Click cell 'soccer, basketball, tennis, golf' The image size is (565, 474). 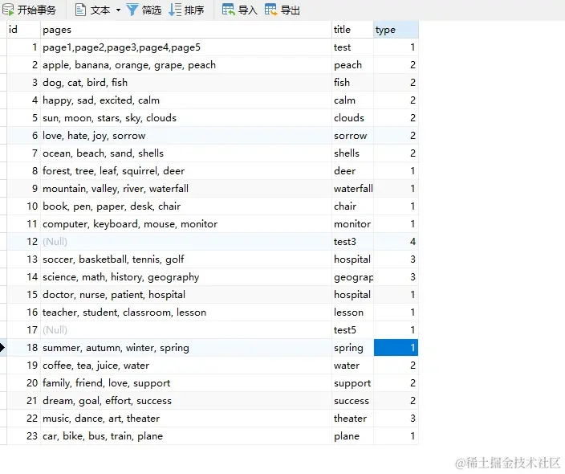click(186, 259)
